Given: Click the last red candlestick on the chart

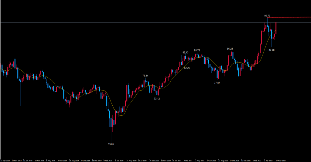Looking at the screenshot, I should pyautogui.click(x=276, y=28).
